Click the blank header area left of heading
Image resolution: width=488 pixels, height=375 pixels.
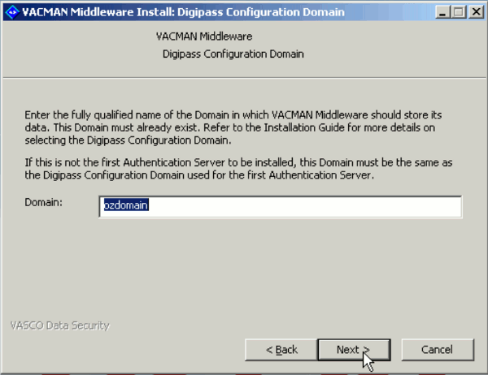click(x=78, y=46)
